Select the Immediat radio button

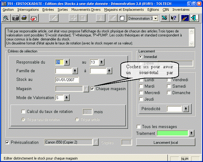tap(141, 57)
